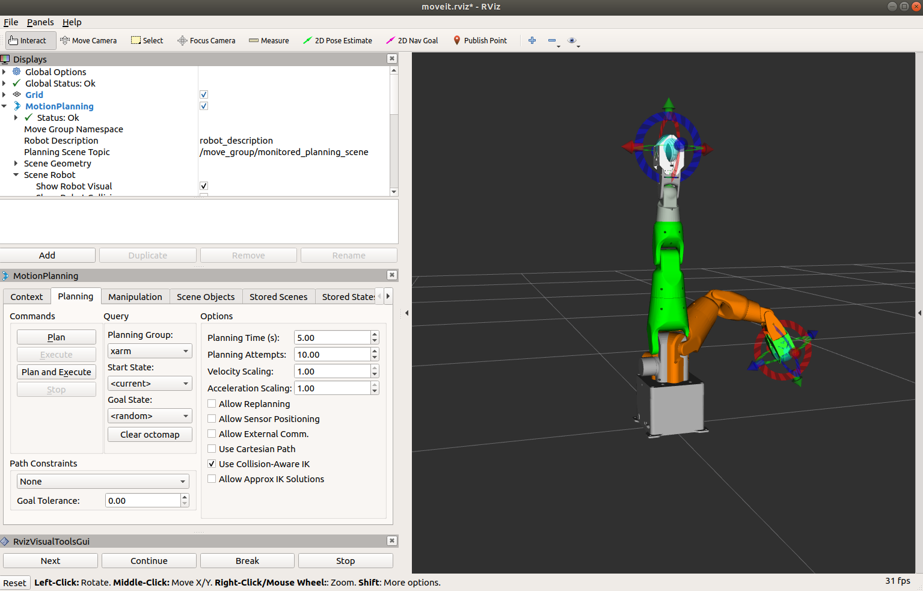Open the Goal State dropdown
The image size is (923, 591).
point(150,415)
